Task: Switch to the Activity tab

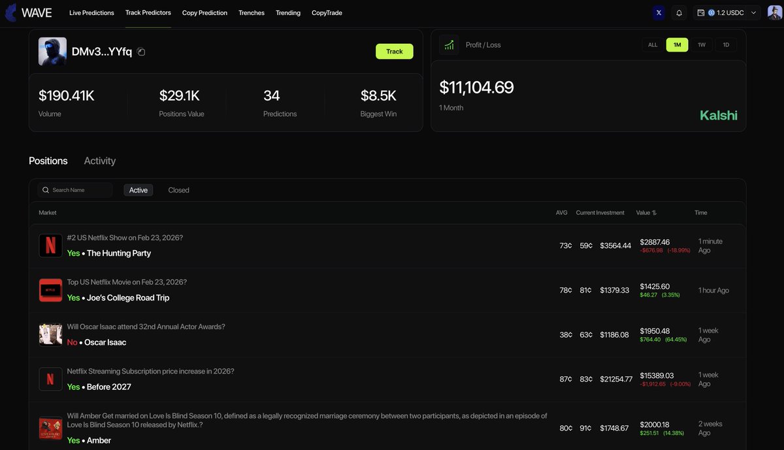Action: (x=100, y=161)
